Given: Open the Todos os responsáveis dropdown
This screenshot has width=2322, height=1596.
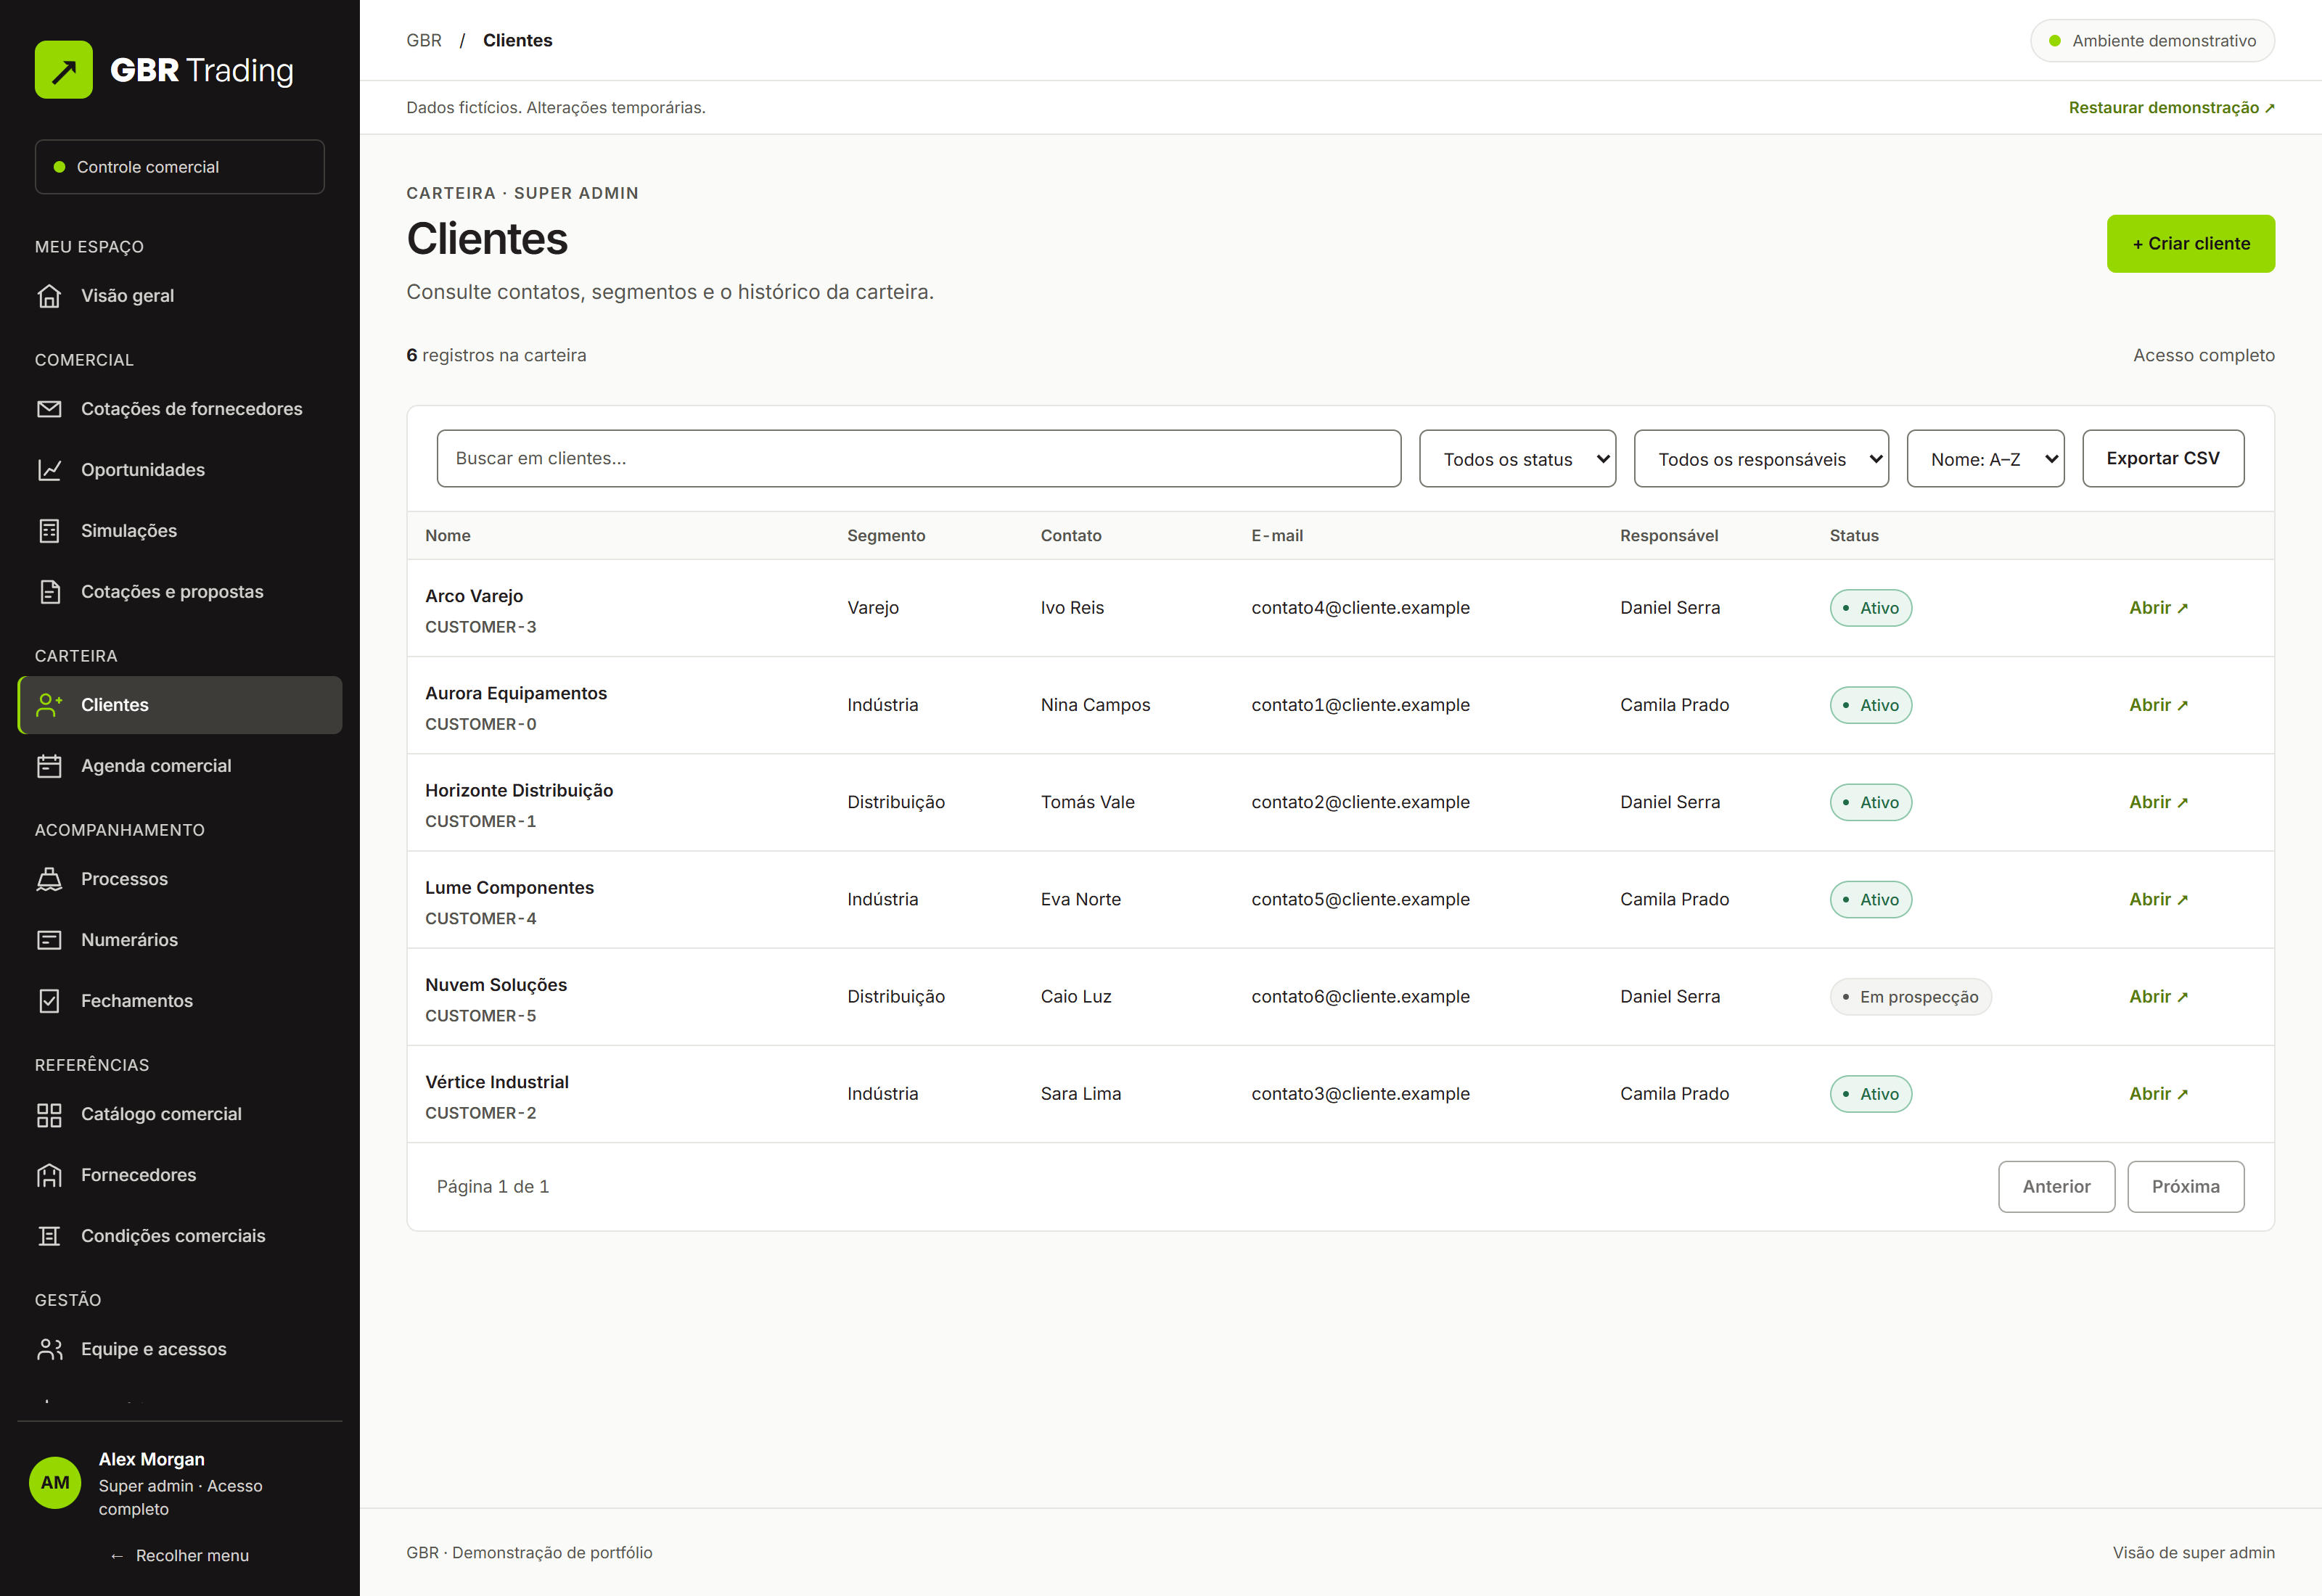Looking at the screenshot, I should (1761, 459).
